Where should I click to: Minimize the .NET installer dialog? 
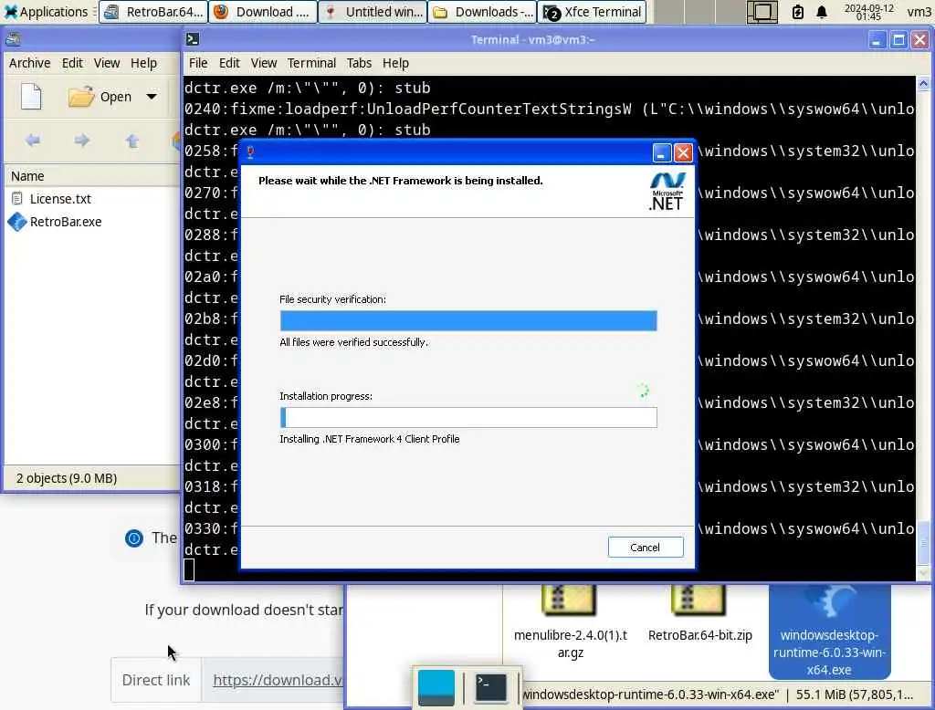tap(661, 153)
